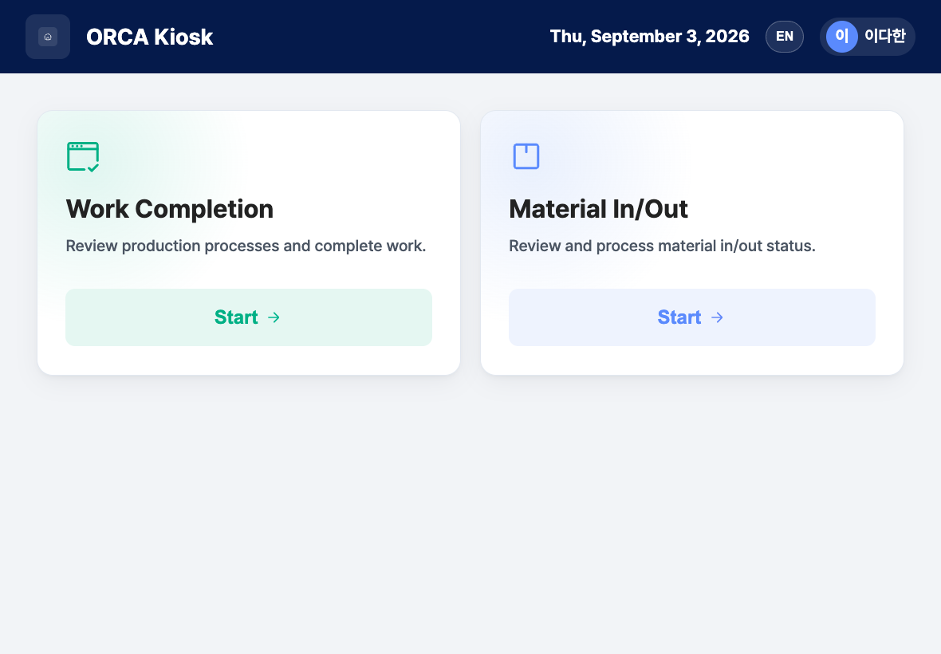Image resolution: width=941 pixels, height=654 pixels.
Task: Open the 이다한 user profile menu
Action: click(x=867, y=37)
